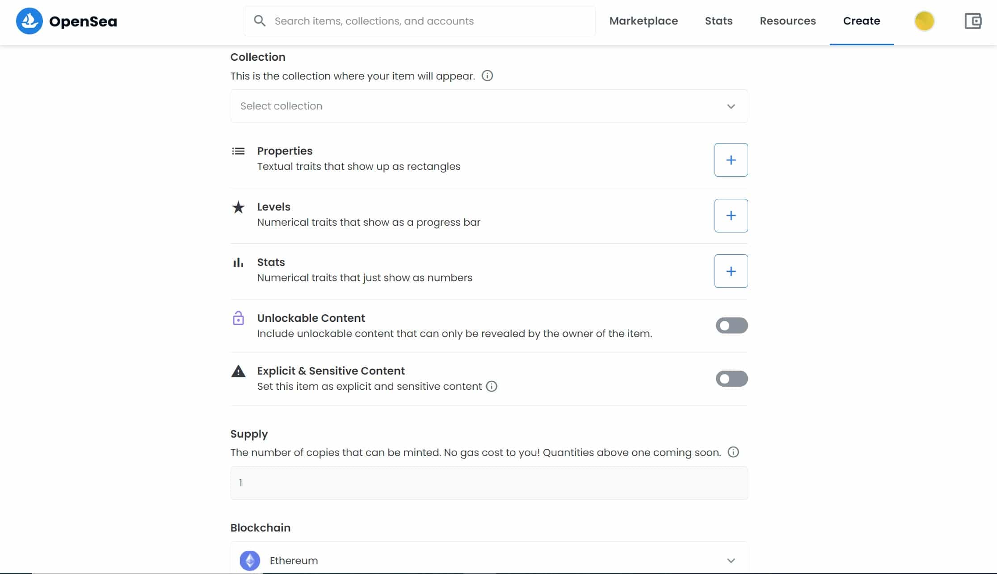Open the wallet icon in header
The width and height of the screenshot is (997, 574).
click(x=973, y=21)
